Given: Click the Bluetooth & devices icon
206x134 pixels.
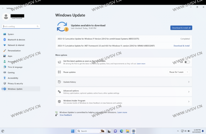Looking at the screenshot, I should click(x=5, y=40).
